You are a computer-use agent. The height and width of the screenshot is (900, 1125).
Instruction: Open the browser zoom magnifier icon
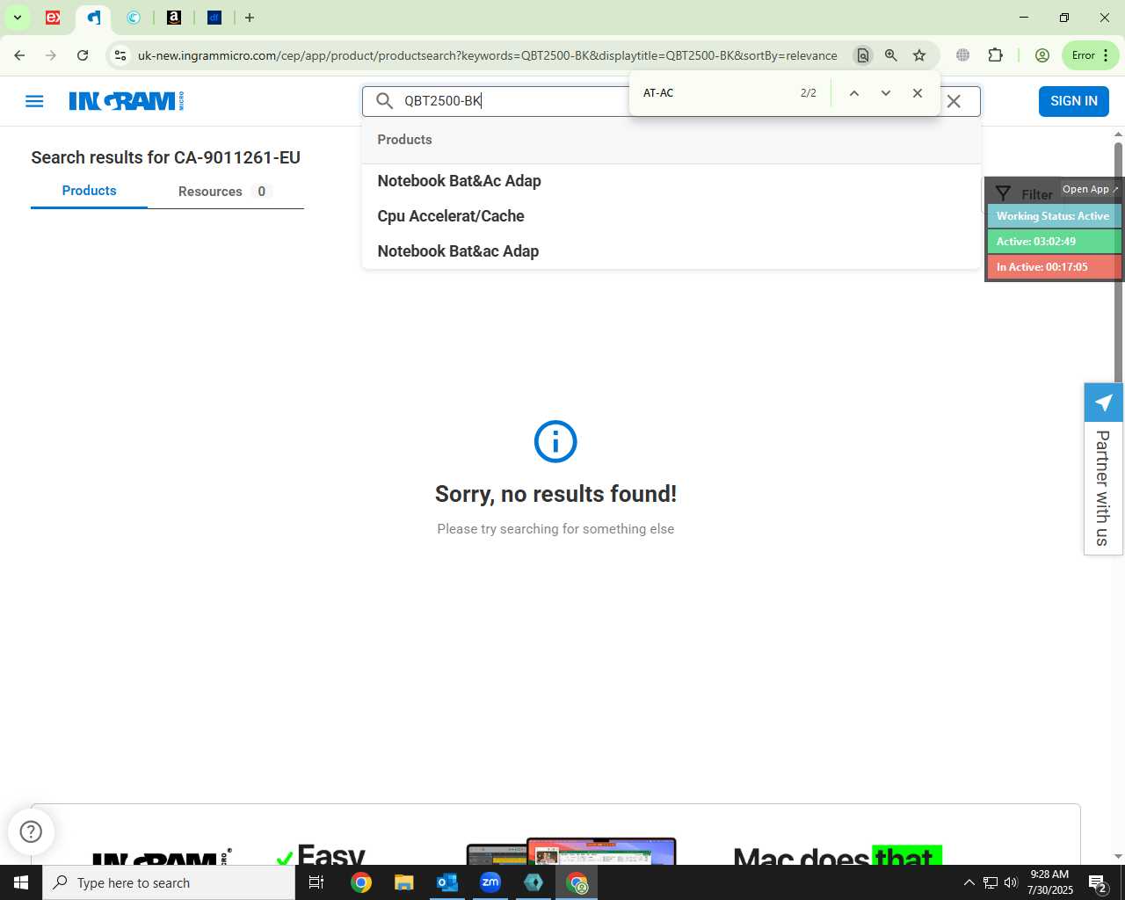[x=891, y=55]
